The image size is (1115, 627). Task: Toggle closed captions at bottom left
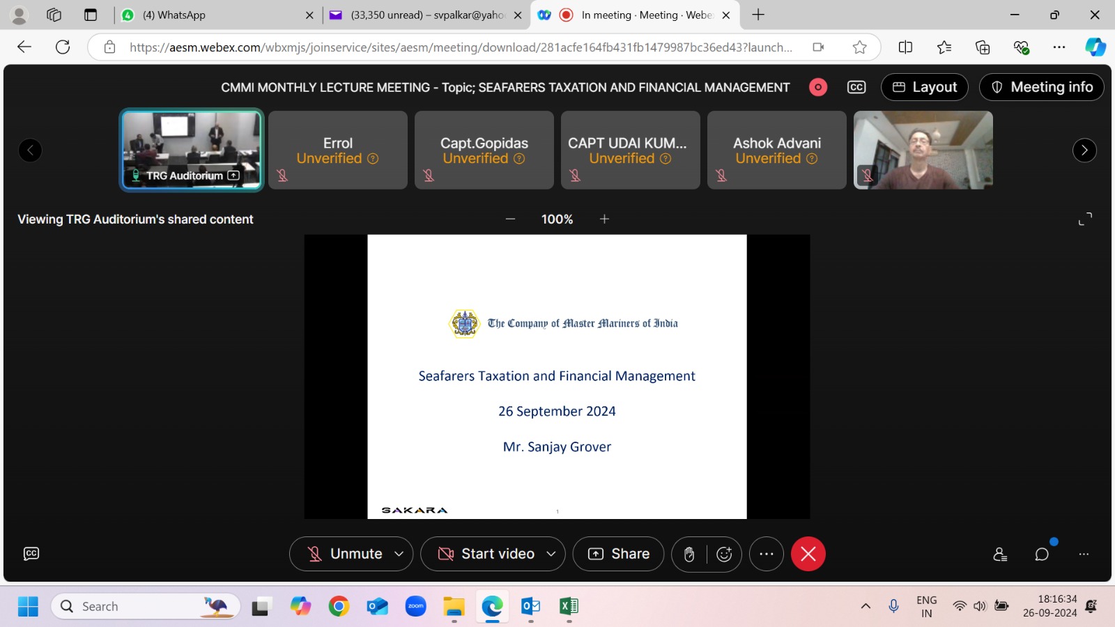(31, 554)
